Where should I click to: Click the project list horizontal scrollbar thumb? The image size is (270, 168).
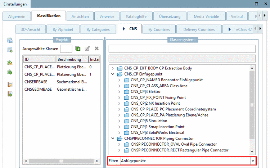[61, 161]
